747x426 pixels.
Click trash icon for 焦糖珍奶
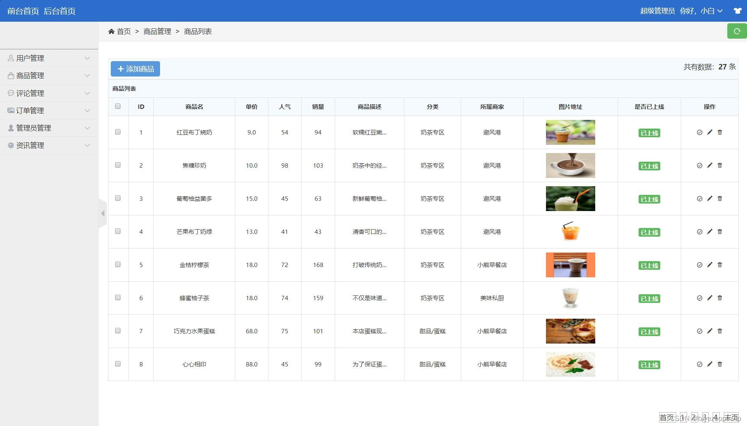(720, 165)
